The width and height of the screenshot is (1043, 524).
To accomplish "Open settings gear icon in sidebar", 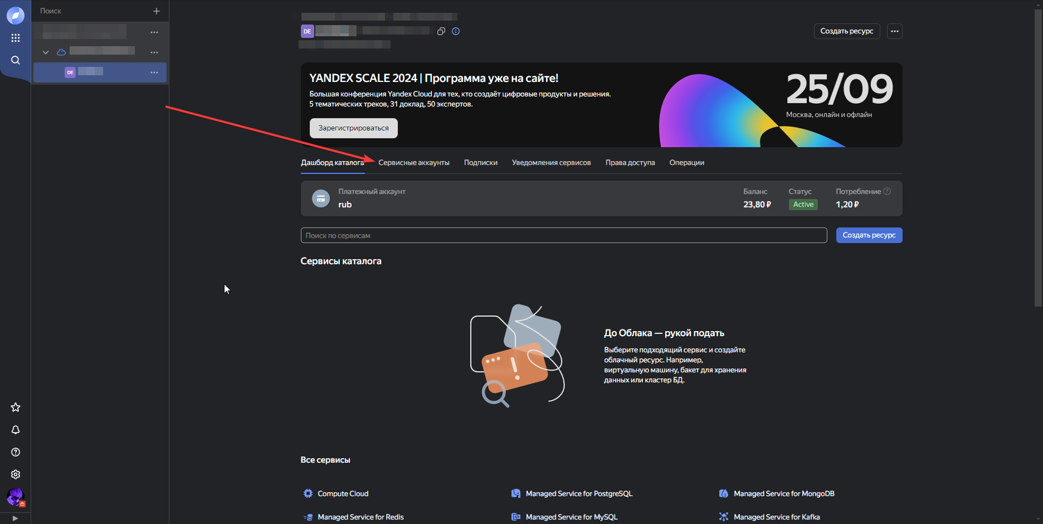I will 16,474.
